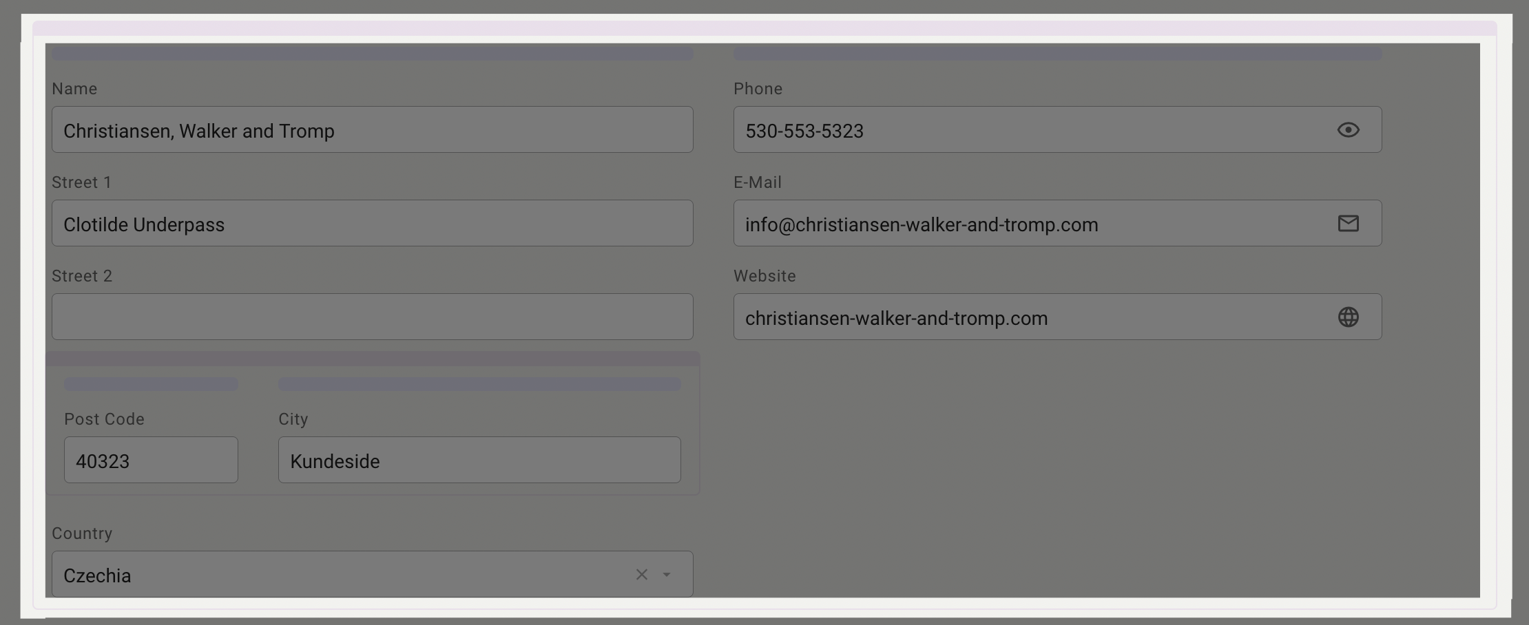This screenshot has height=625, width=1529.
Task: Click the Phone label
Action: coord(758,89)
